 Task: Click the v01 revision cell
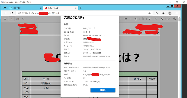pos(27,83)
